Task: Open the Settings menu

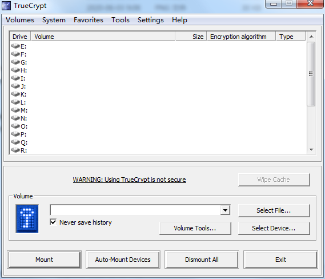Action: [x=151, y=20]
